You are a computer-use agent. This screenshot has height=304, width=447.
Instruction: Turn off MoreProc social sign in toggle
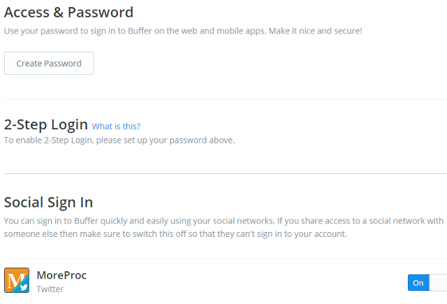coord(427,282)
